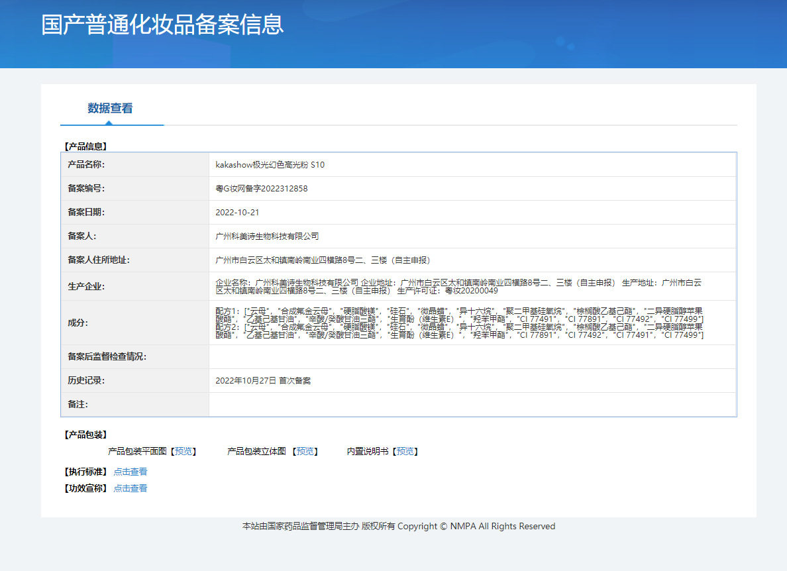The width and height of the screenshot is (787, 571).
Task: Click the 备注 row label
Action: (78, 405)
